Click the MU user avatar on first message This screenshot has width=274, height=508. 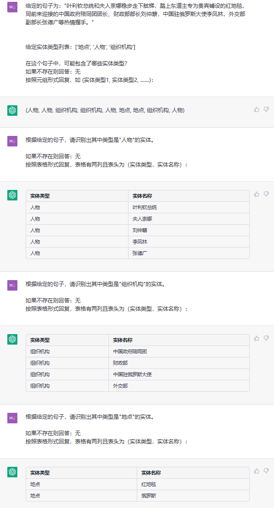pyautogui.click(x=12, y=7)
